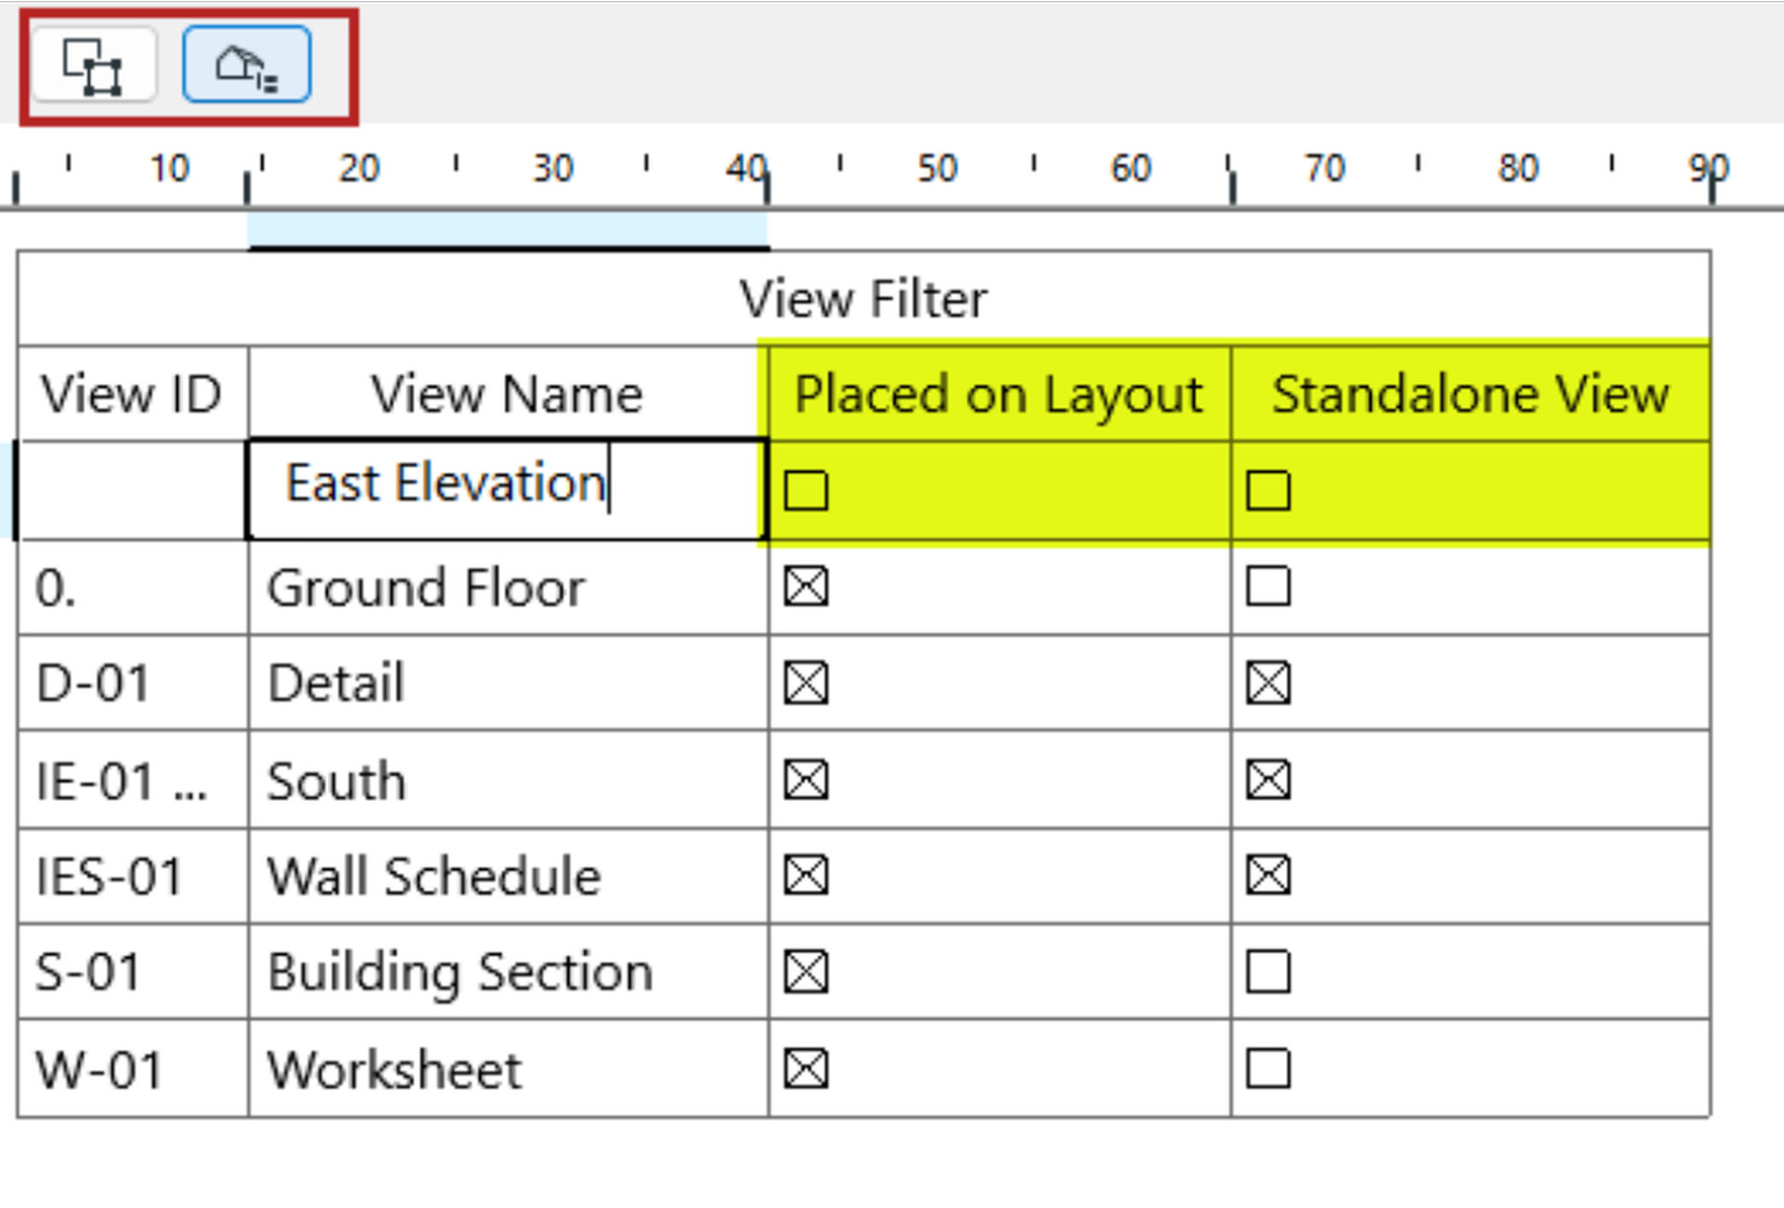Screen dimensions: 1784x1208
Task: Check Standalone View for East Elevation row
Action: pyautogui.click(x=1267, y=491)
